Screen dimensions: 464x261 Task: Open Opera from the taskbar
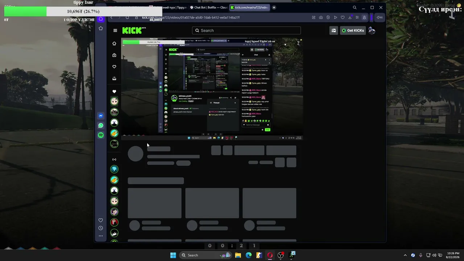270,255
